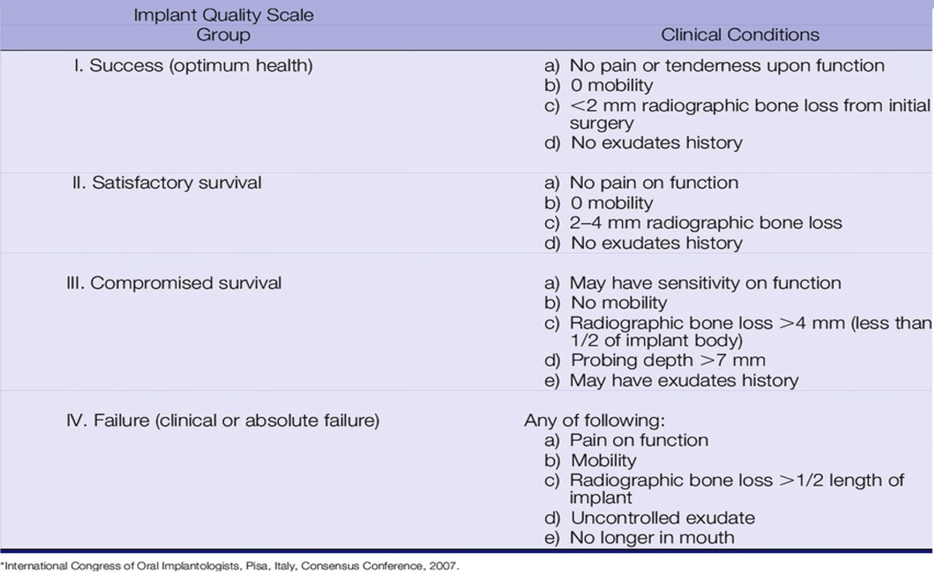The height and width of the screenshot is (575, 934).
Task: Click the 'Clinical Conditions' column header
Action: point(740,35)
